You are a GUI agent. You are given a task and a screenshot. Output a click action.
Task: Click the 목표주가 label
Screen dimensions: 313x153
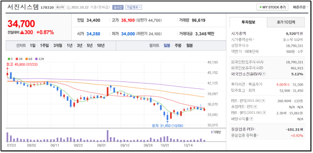click(x=255, y=84)
